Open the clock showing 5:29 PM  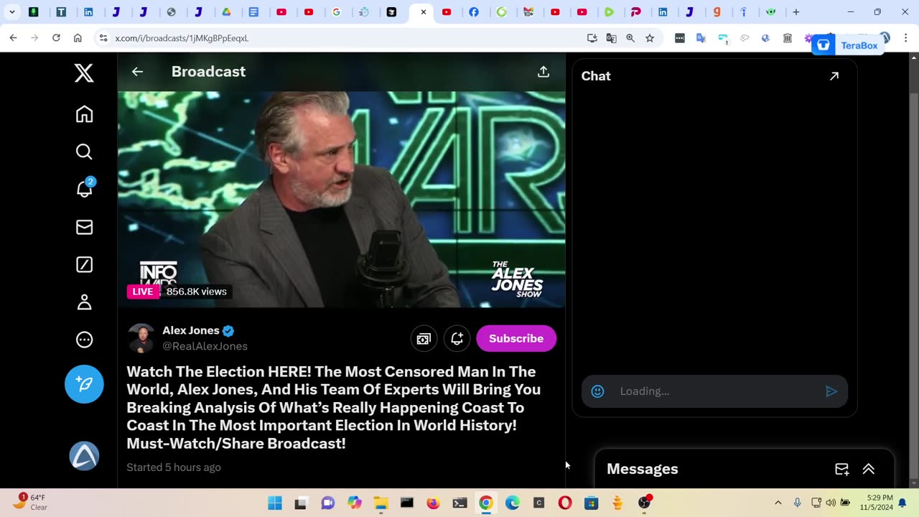tap(875, 503)
